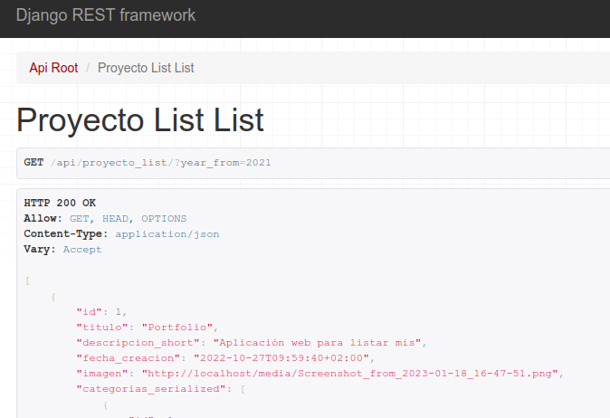
Task: Click the "Portfolio" titulo value
Action: (x=180, y=327)
